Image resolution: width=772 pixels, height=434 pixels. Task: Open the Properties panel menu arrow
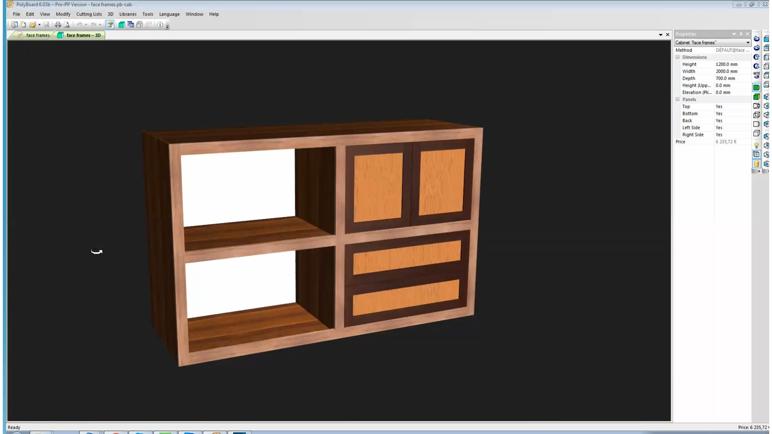(x=734, y=34)
